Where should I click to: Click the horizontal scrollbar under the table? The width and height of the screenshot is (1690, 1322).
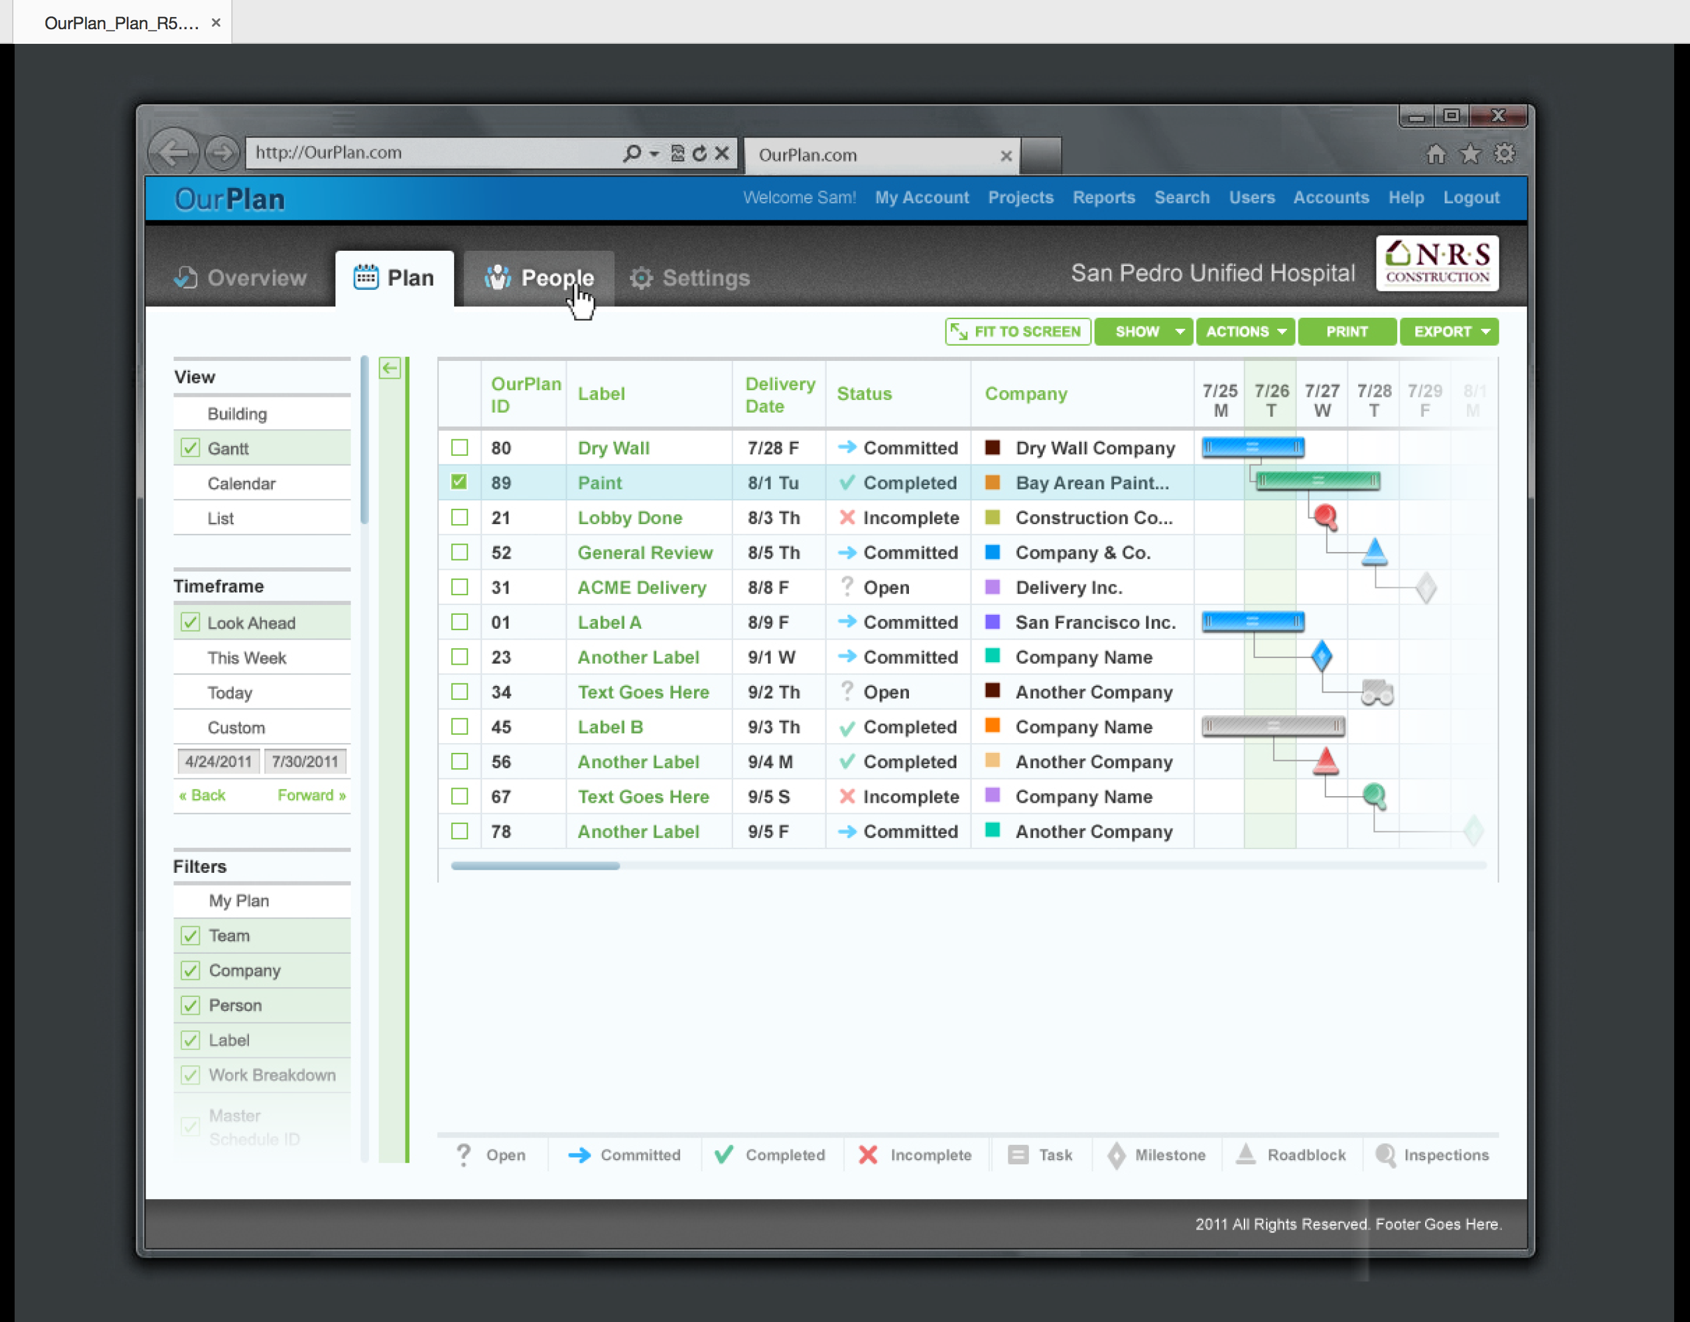click(535, 866)
